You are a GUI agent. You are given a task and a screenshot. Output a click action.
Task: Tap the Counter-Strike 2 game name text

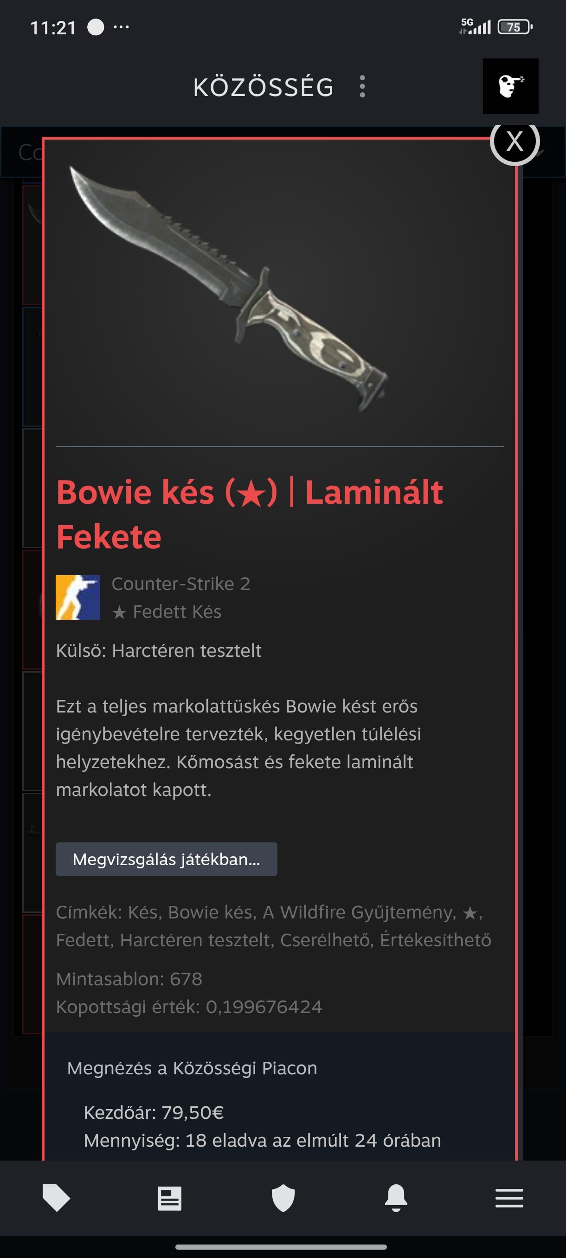pos(180,584)
